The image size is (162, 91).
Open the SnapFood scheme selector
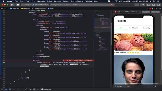pos(27,5)
